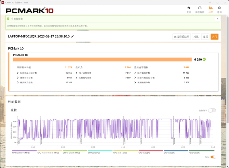Viewport: 229px width, 168px height.
Task: Click the result name LAPTOP-MF001IQ9_2023-02-17 23:58:10.0
Action: (x=39, y=36)
